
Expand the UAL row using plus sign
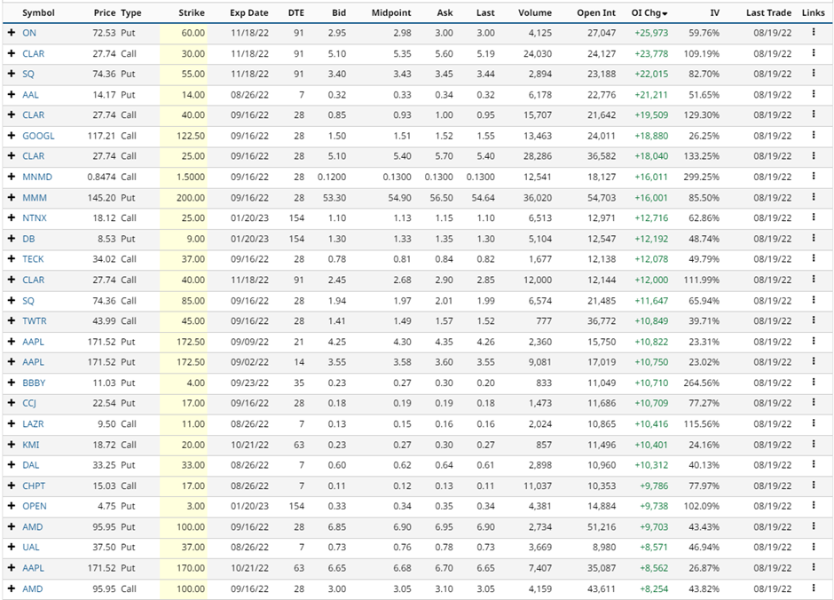click(12, 547)
